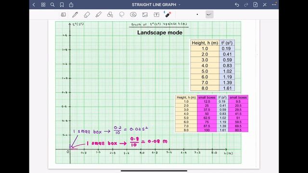
Task: Tap the 1.02 cell in the large table
Action: (x=227, y=71)
